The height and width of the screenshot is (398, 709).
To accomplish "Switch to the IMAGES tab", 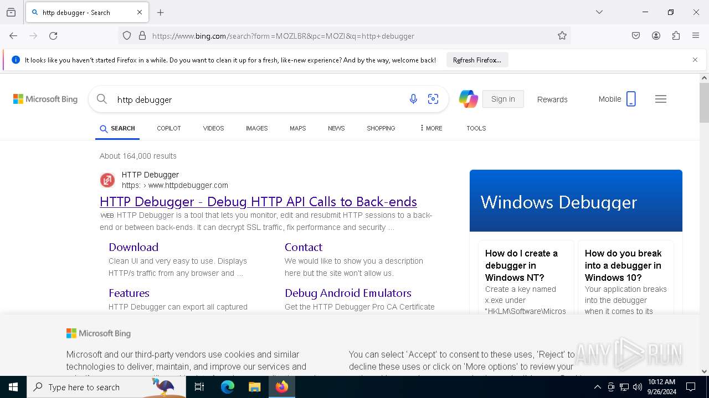I will pyautogui.click(x=257, y=128).
